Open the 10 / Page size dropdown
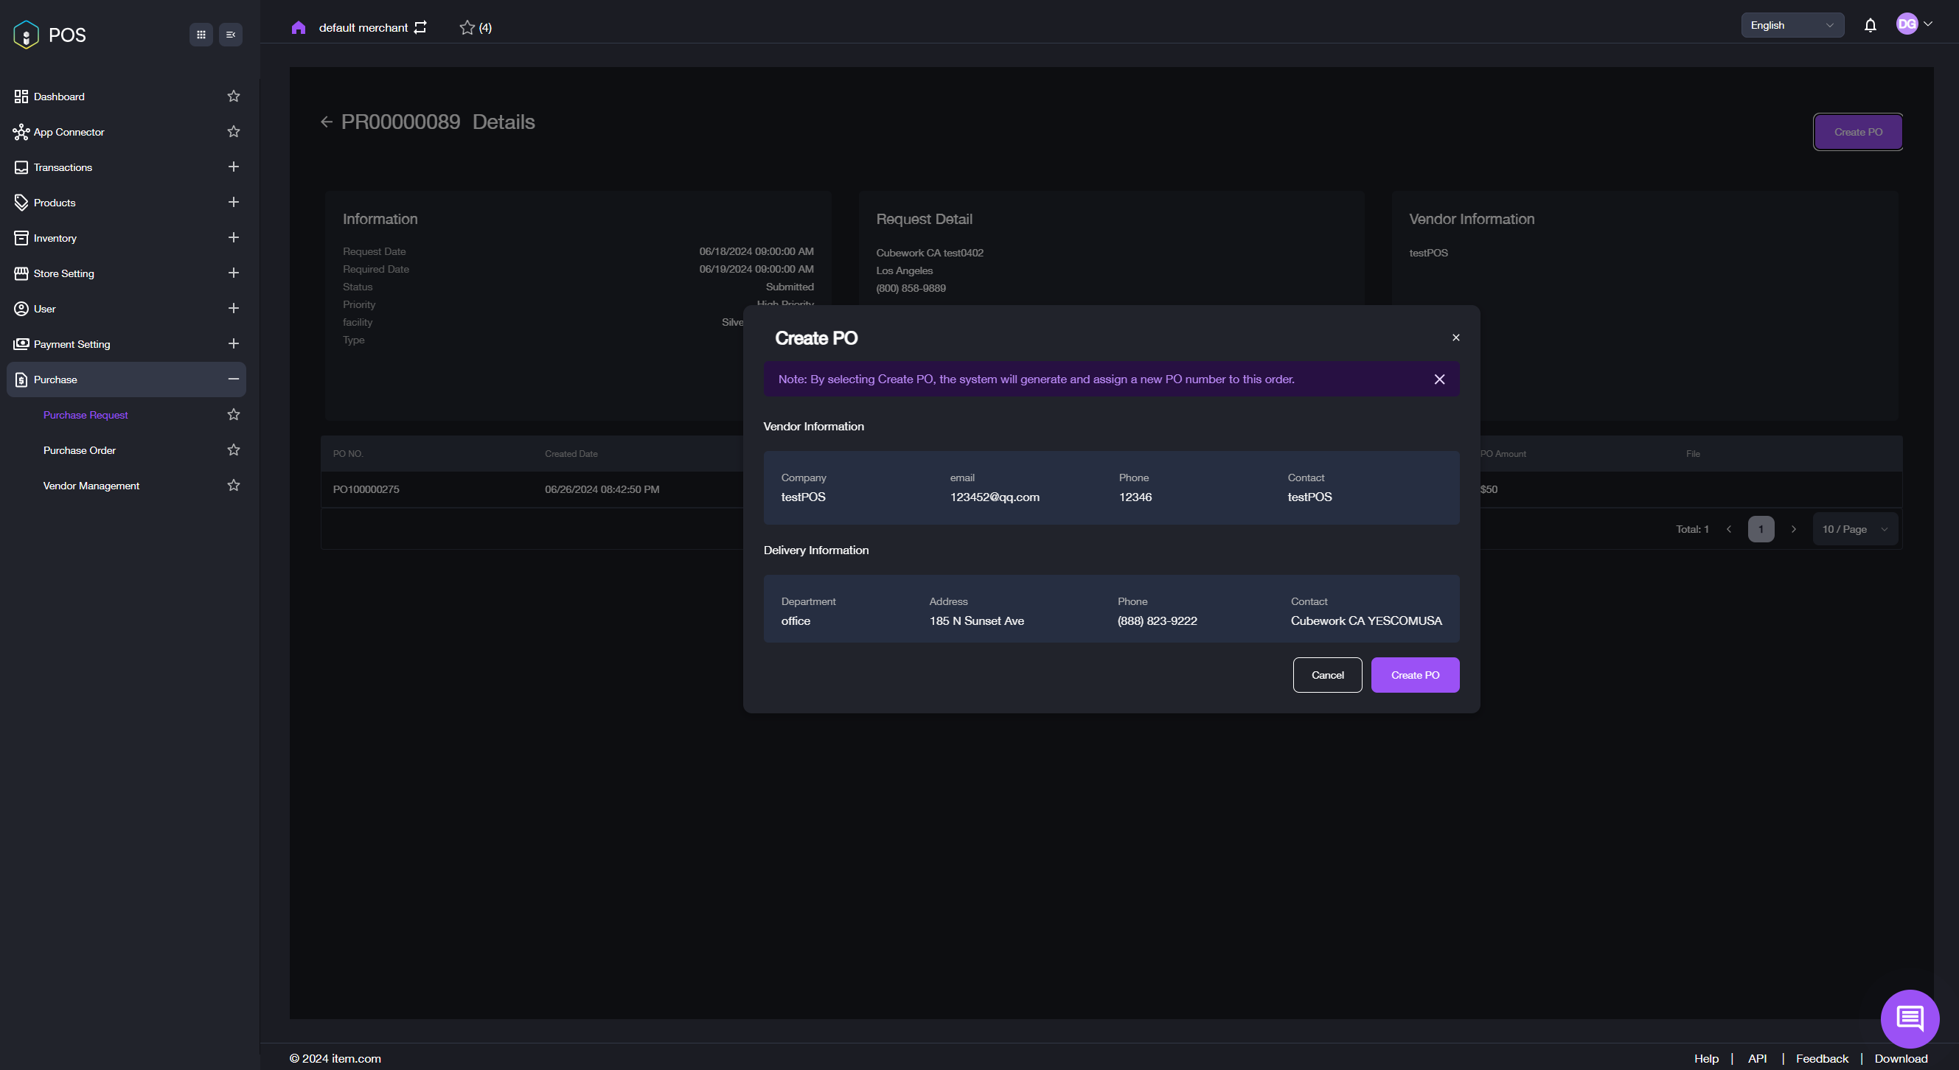1959x1070 pixels. [x=1854, y=529]
